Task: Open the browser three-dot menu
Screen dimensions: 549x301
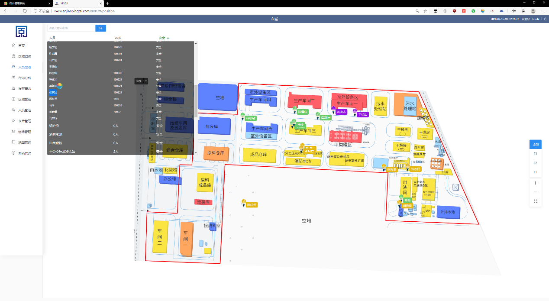Action: click(x=543, y=10)
